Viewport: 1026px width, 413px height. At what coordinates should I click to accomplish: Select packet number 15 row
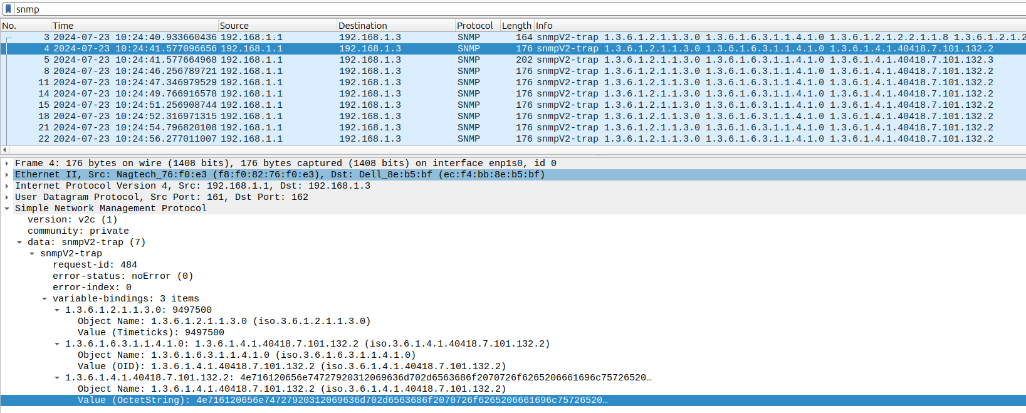(513, 105)
